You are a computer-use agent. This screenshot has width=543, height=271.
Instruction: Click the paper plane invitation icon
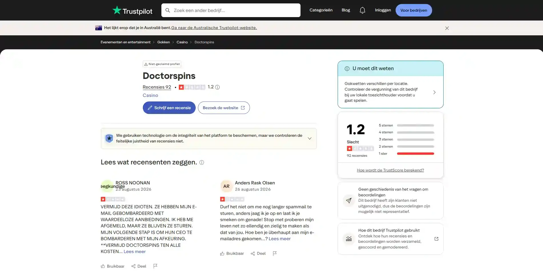click(349, 201)
